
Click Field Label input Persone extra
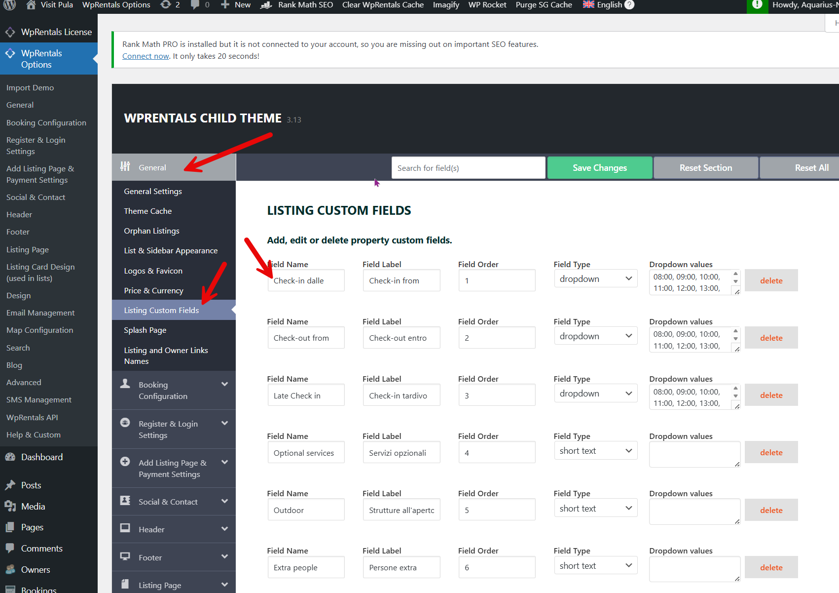(401, 567)
